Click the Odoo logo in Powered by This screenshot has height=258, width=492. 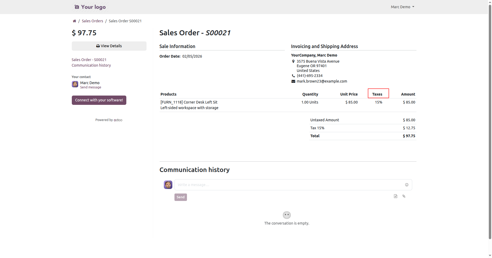point(118,120)
